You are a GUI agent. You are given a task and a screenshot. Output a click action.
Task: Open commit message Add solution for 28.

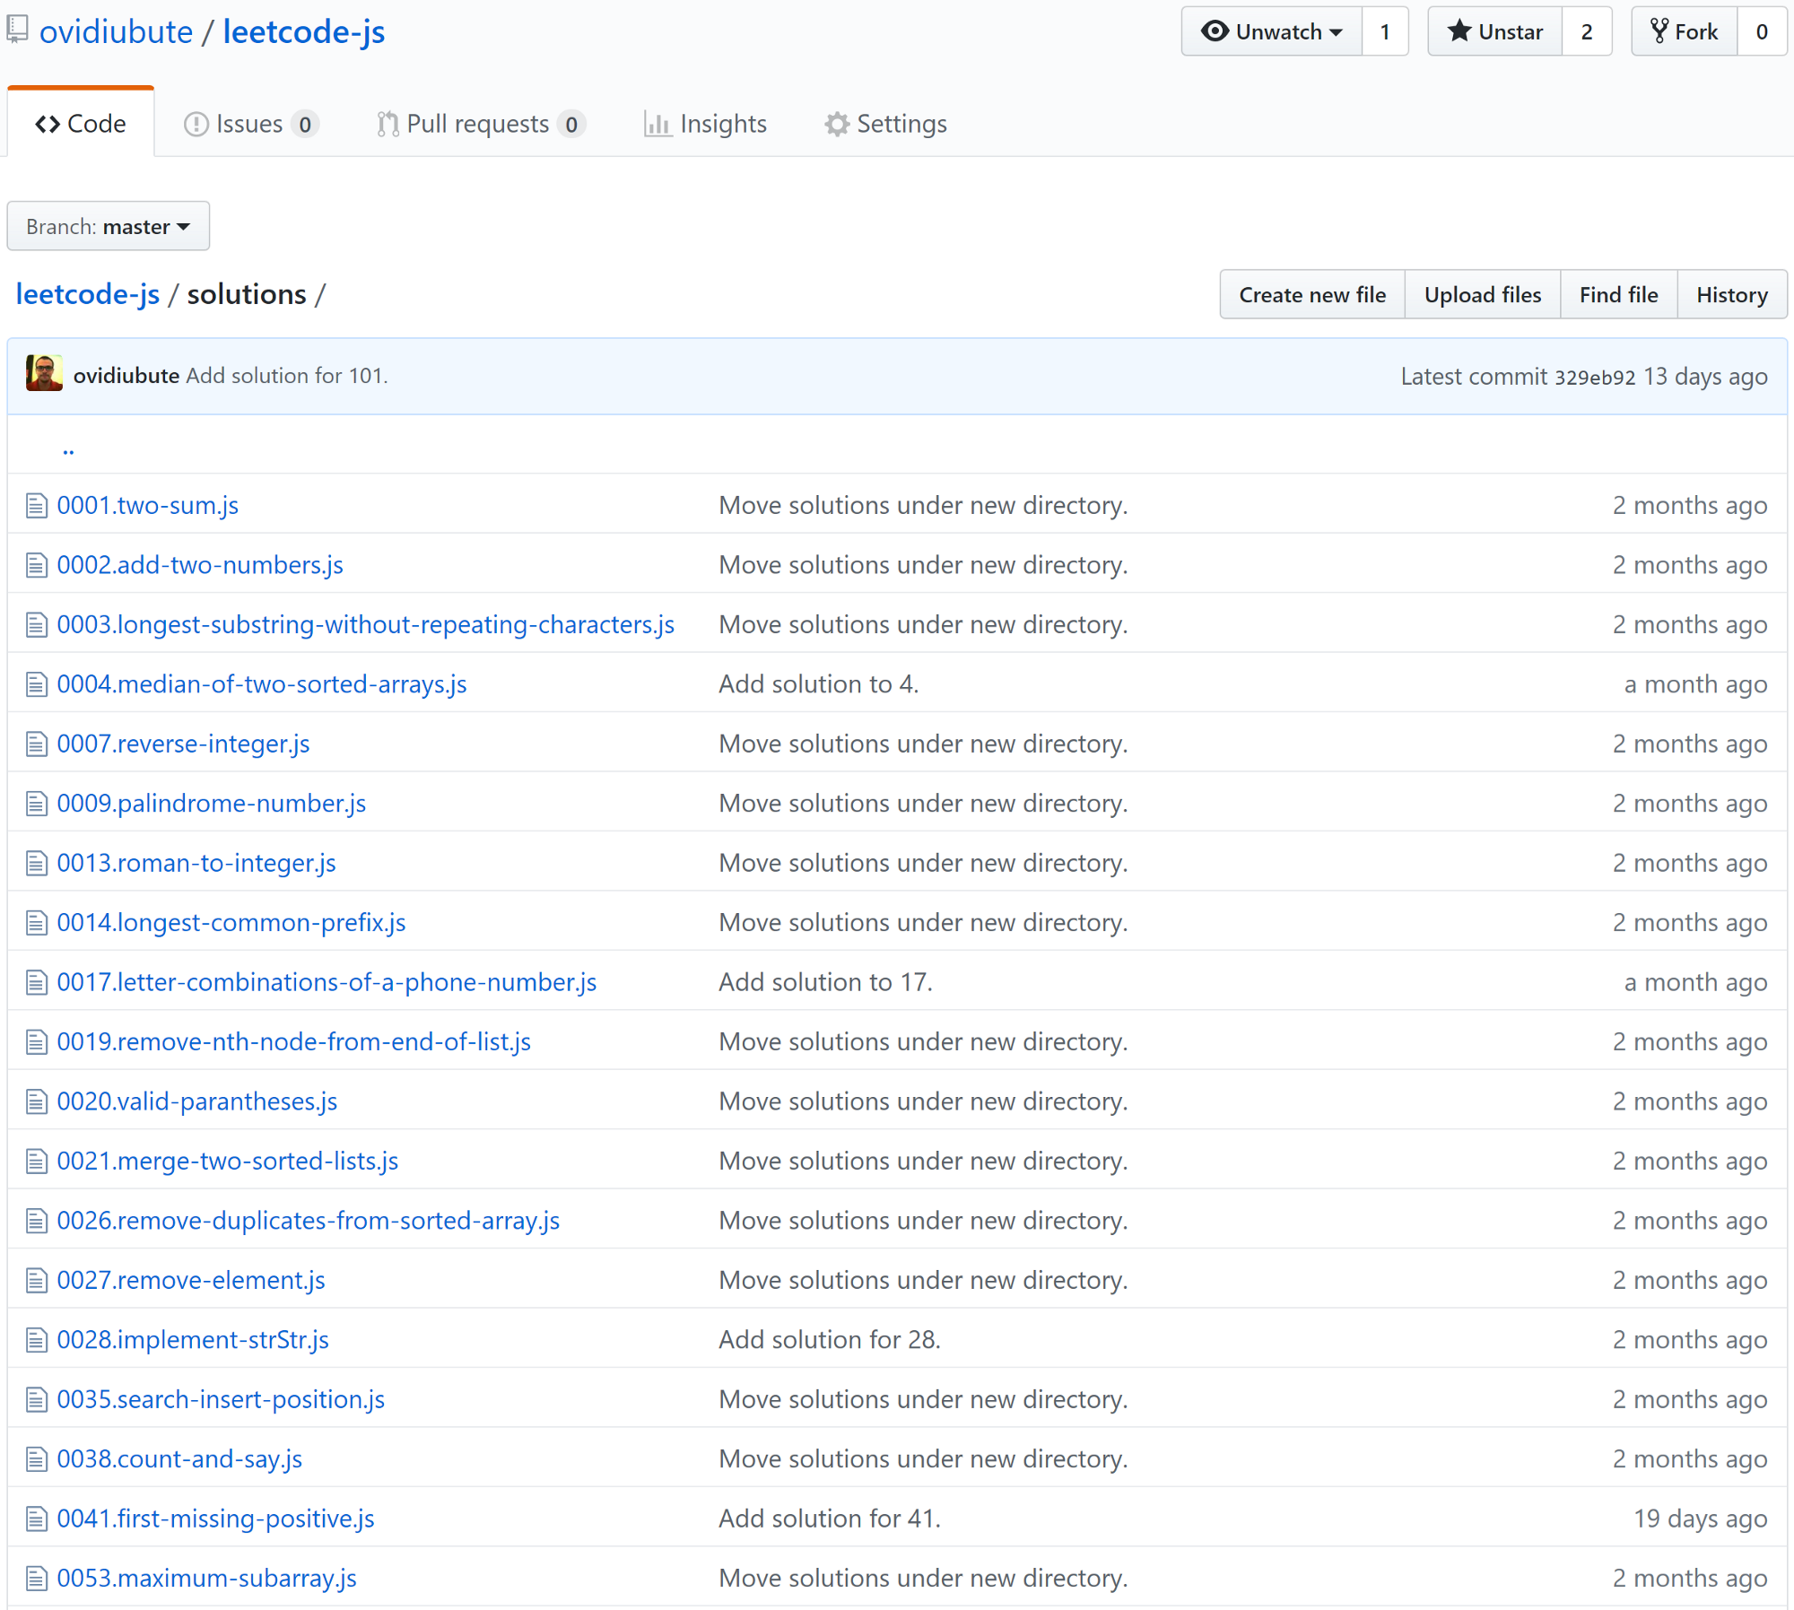830,1340
